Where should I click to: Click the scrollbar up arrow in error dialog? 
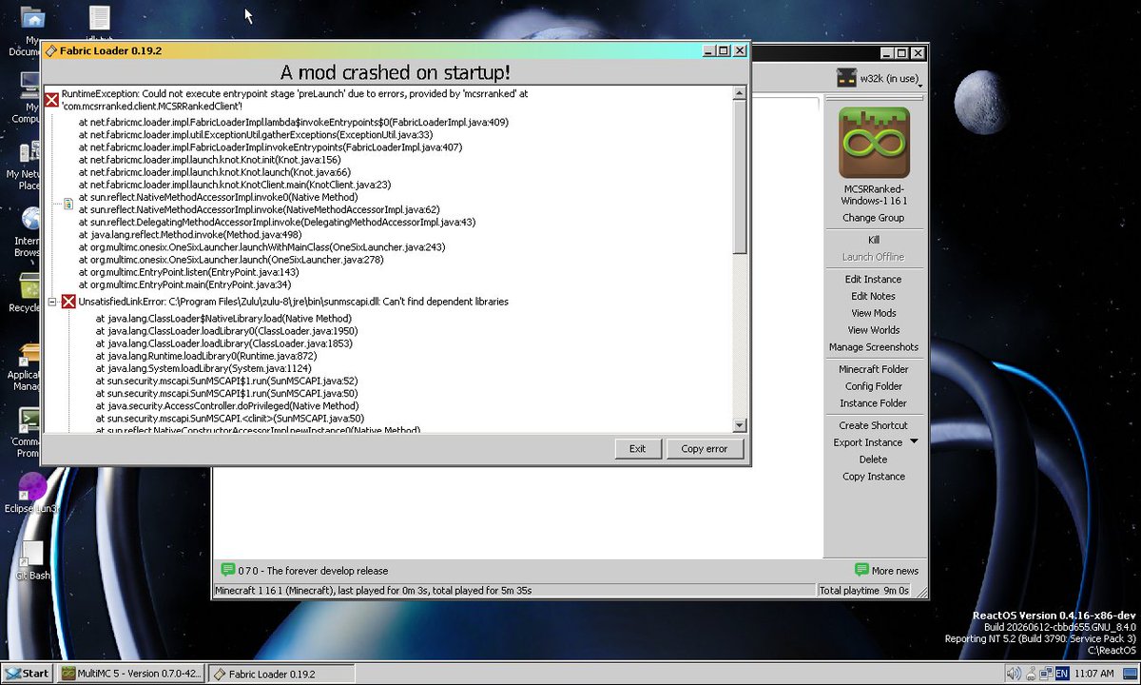click(741, 93)
